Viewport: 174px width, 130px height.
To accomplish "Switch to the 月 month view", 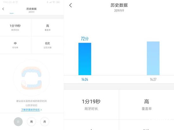I will [x=45, y=121].
